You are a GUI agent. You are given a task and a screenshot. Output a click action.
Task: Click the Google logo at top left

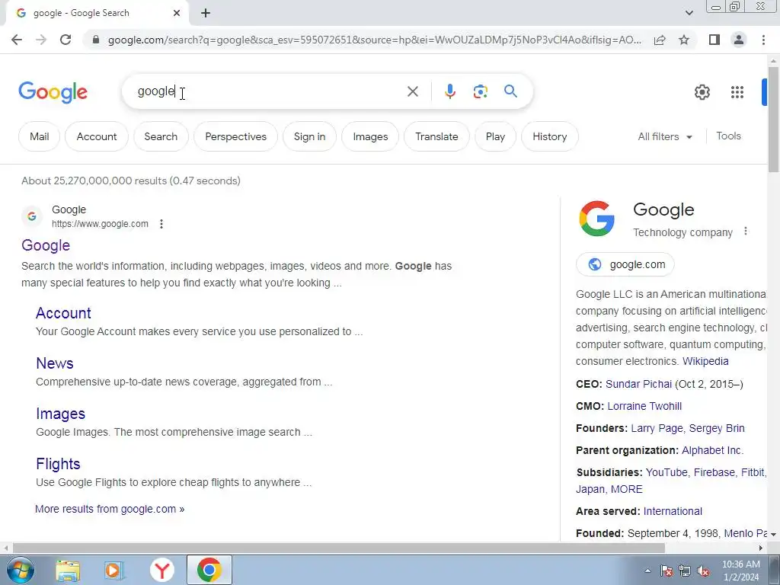[x=53, y=92]
